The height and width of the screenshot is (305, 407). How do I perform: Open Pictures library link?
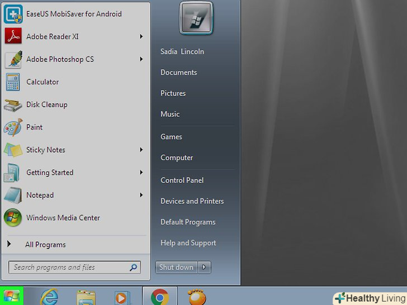(173, 93)
